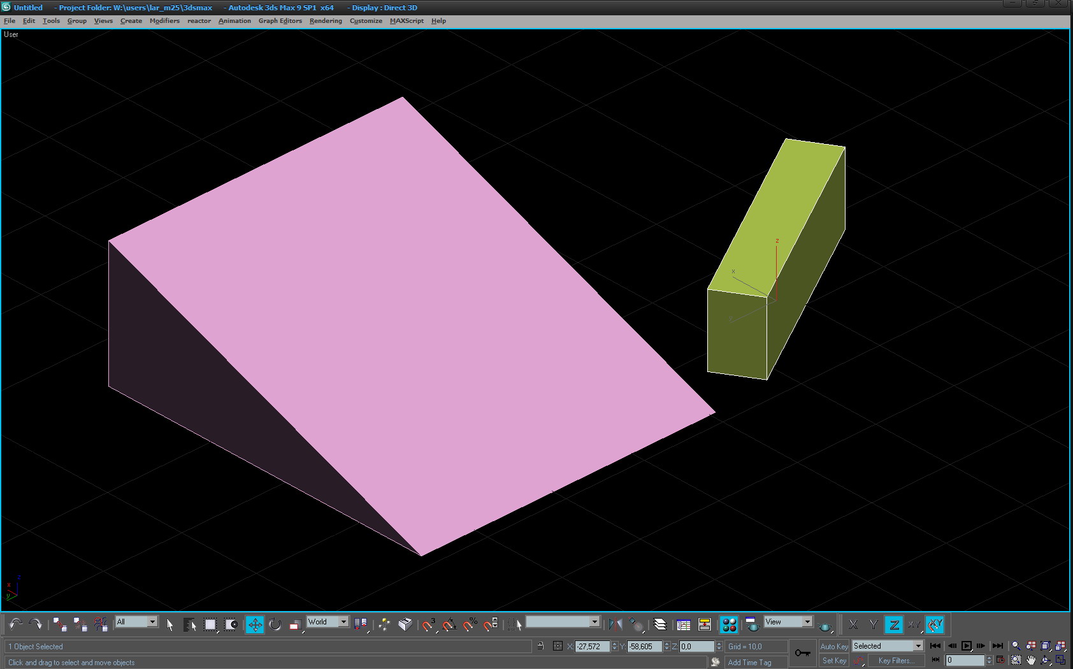Activate the Unlink Selection tool
This screenshot has width=1073, height=669.
[80, 624]
